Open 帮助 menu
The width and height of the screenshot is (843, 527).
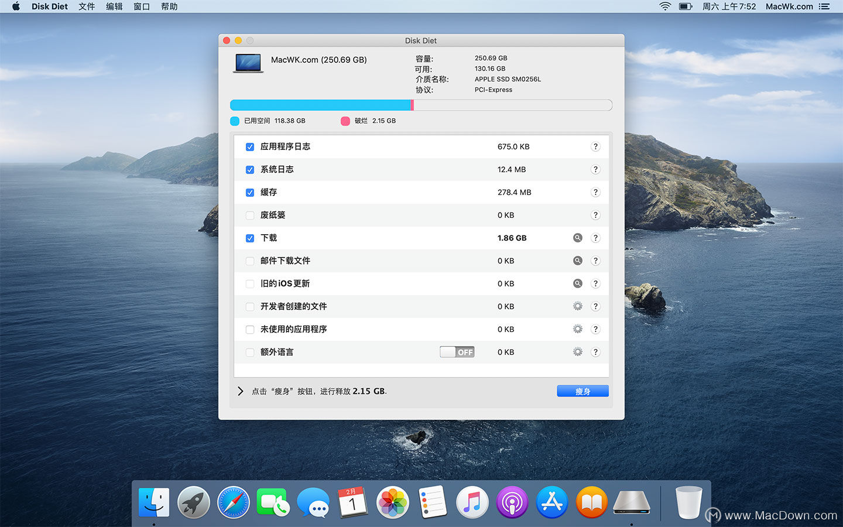pos(169,6)
